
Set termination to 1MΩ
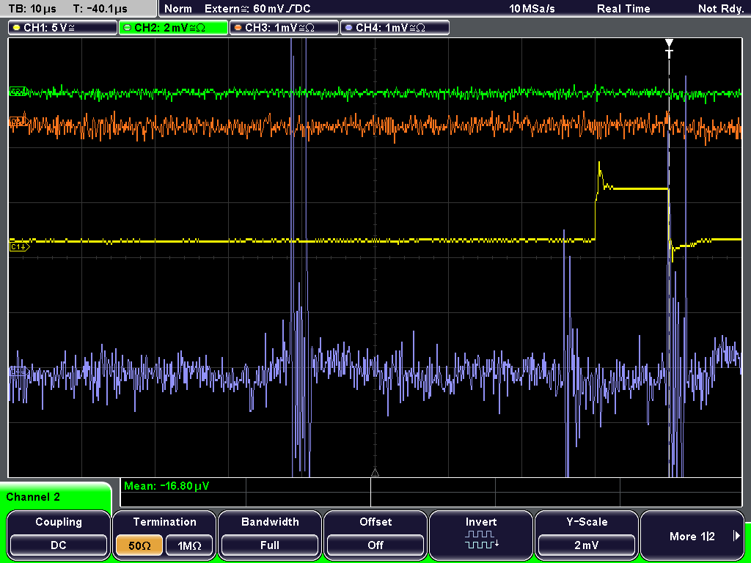[189, 545]
